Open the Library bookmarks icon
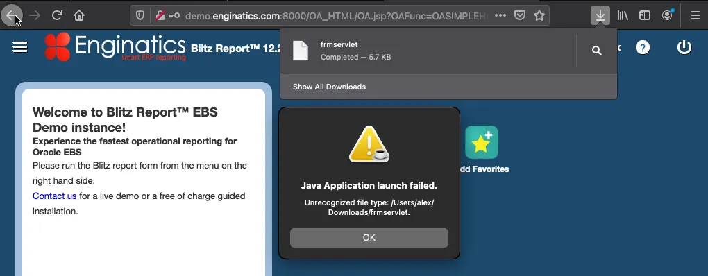Image resolution: width=708 pixels, height=276 pixels. (623, 15)
